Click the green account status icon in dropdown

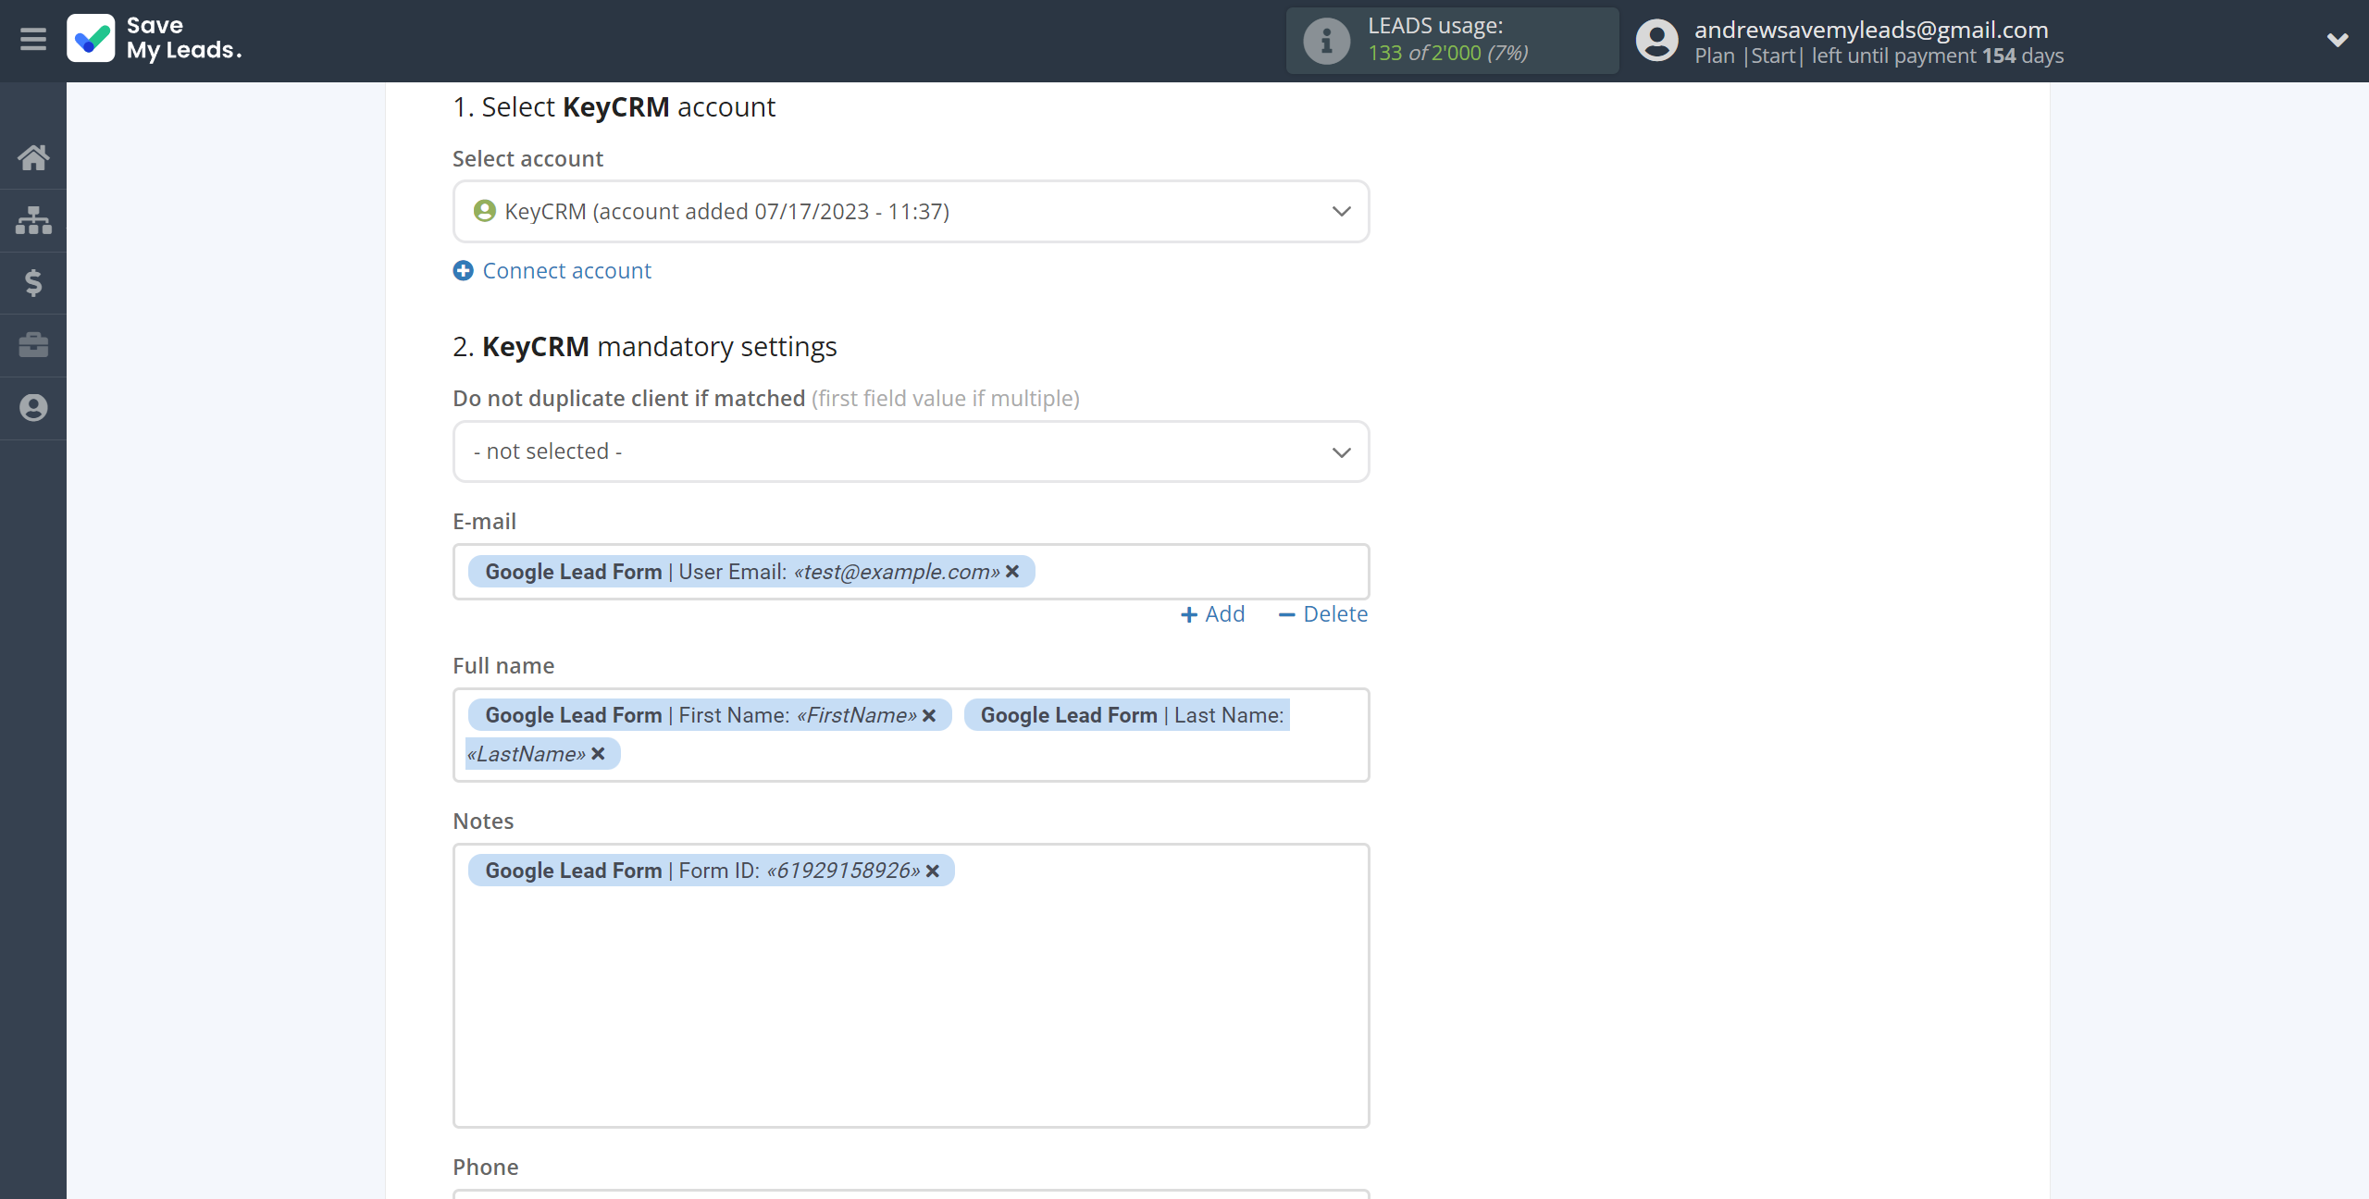[x=484, y=211]
